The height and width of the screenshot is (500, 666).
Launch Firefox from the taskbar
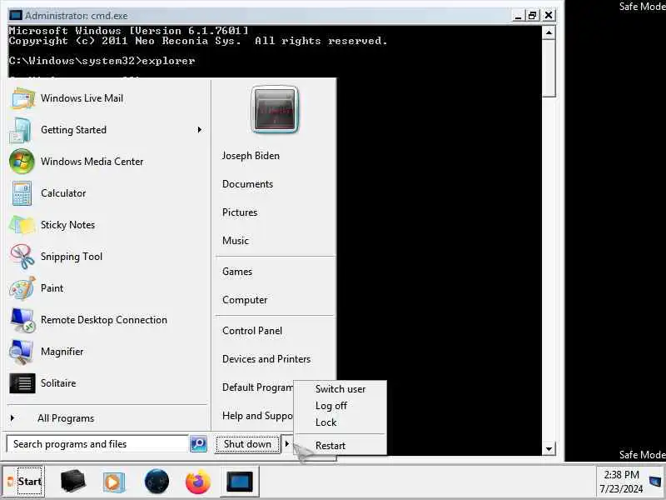[198, 482]
